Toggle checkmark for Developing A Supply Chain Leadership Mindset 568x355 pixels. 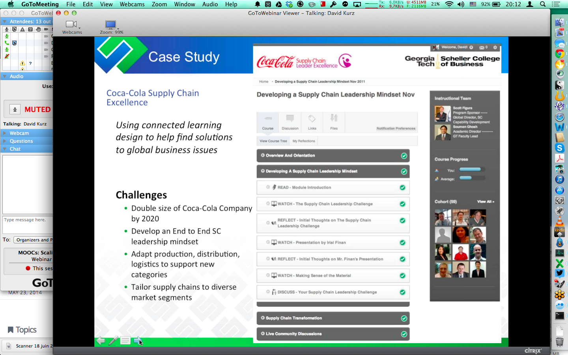[404, 172]
